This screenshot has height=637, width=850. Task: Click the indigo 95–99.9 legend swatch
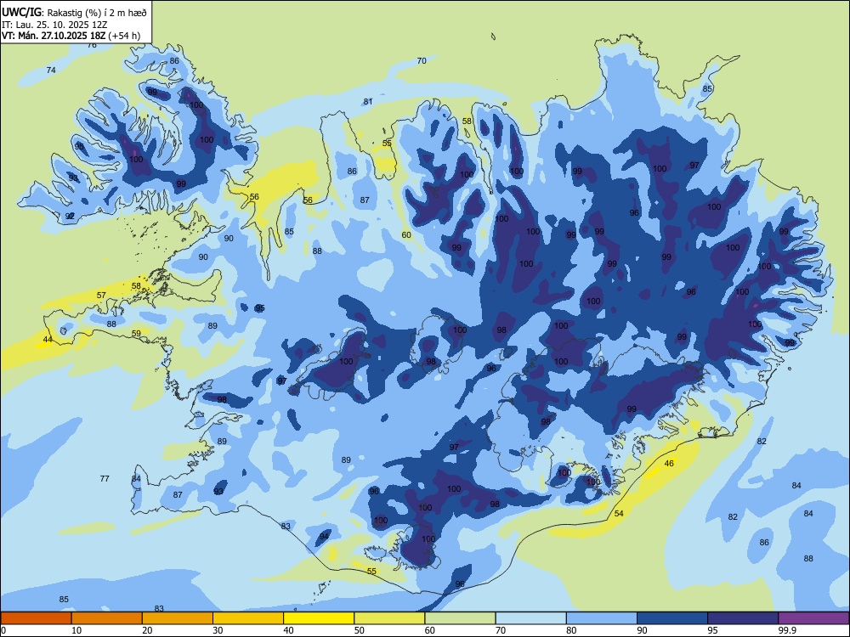(x=743, y=618)
